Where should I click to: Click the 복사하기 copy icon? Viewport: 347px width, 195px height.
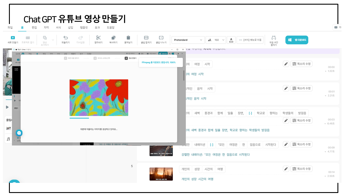pos(113,38)
